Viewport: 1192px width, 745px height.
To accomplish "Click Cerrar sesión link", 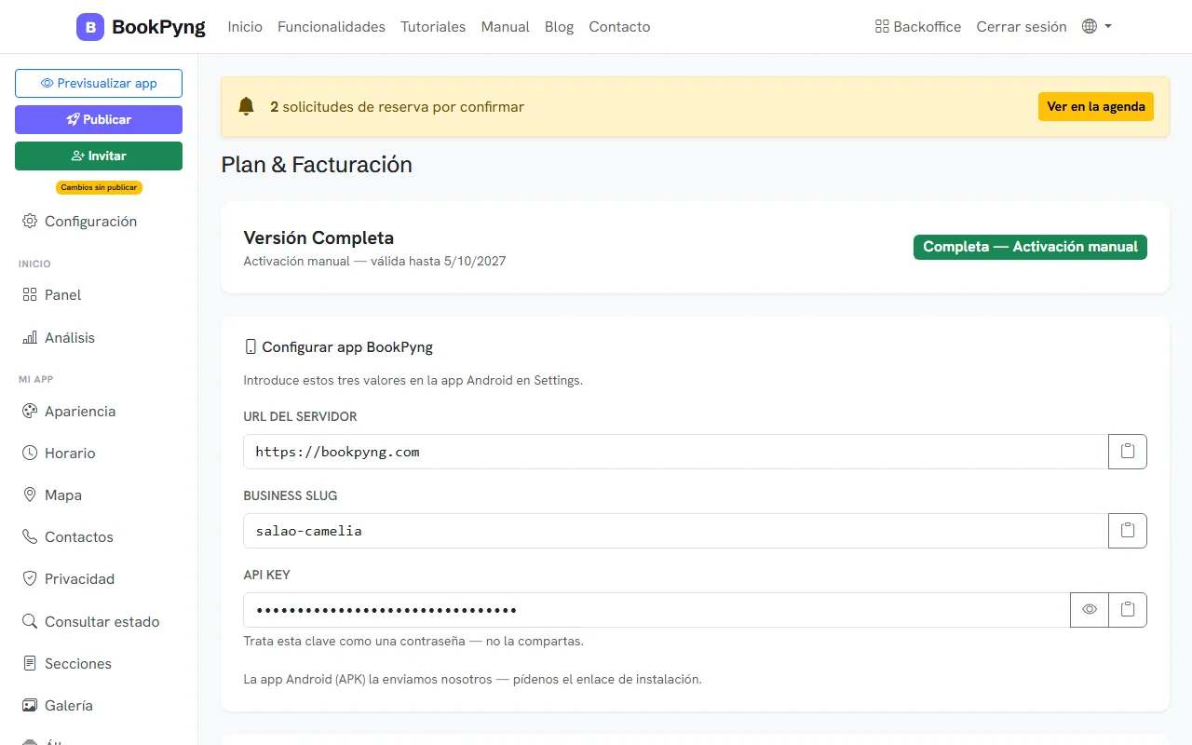I will pyautogui.click(x=1022, y=27).
